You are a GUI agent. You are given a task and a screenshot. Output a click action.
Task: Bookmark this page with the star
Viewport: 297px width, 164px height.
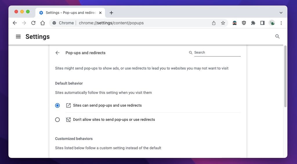(223, 23)
